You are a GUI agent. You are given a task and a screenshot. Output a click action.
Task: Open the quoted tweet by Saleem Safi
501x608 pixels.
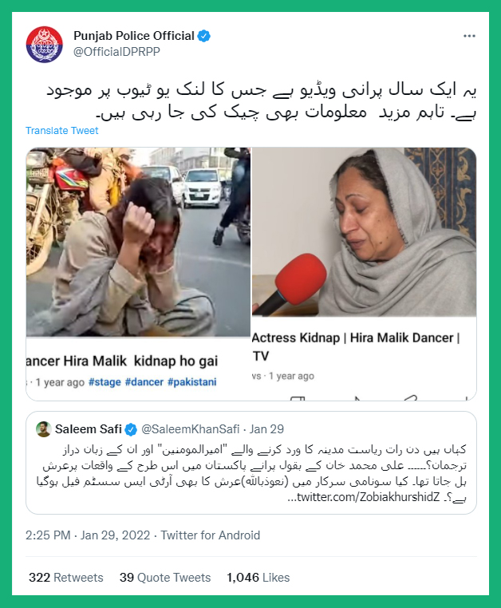point(251,463)
